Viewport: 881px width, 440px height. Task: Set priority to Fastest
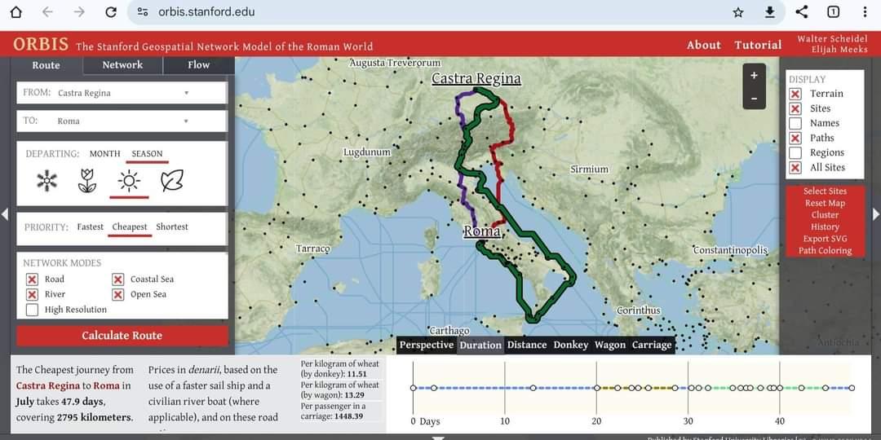tap(91, 227)
